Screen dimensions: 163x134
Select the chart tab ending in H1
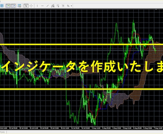[2, 132]
